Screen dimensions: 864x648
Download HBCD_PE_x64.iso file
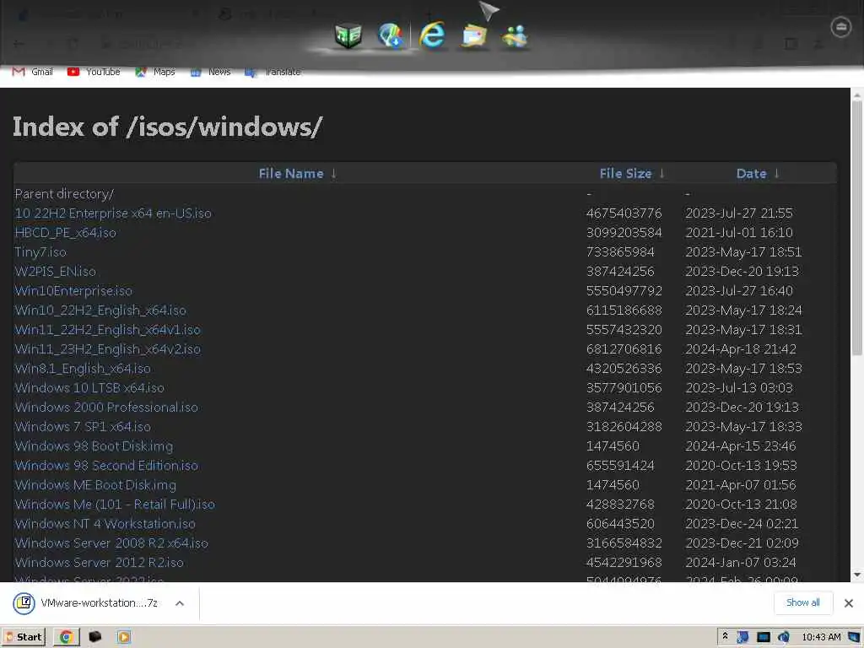(x=66, y=233)
